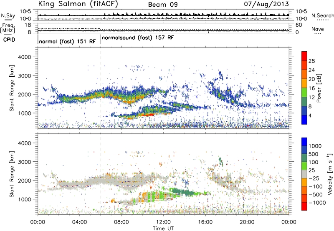Image resolution: width=334 pixels, height=231 pixels.
Task: Click the date '07/Aug/2013'
Action: 266,4
